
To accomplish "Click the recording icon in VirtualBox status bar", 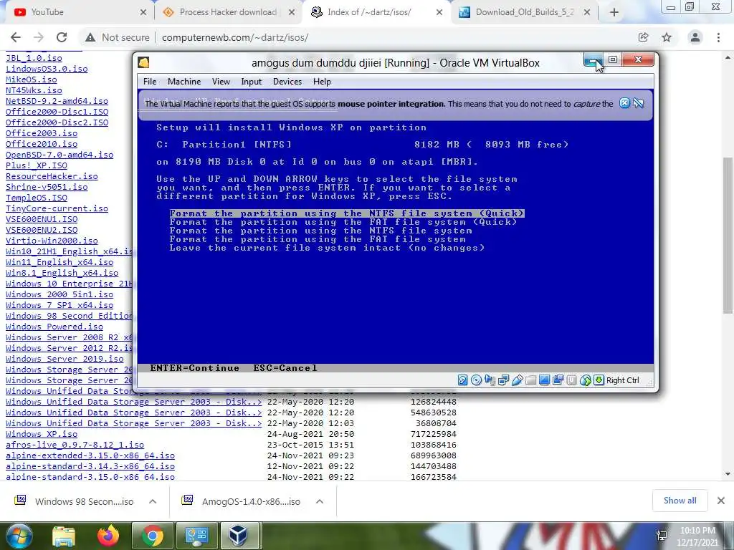I will click(x=558, y=380).
